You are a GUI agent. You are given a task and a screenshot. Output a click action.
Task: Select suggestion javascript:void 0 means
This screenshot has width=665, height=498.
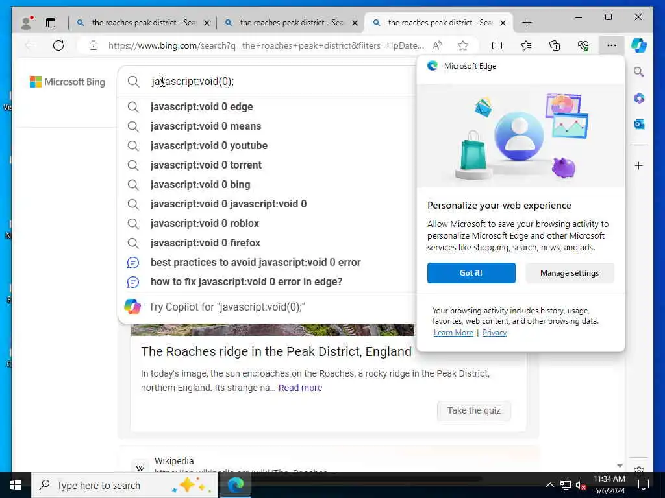[267, 126]
